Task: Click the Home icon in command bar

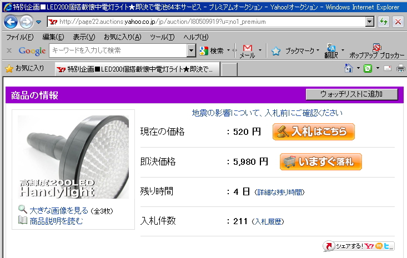Action: click(349, 68)
